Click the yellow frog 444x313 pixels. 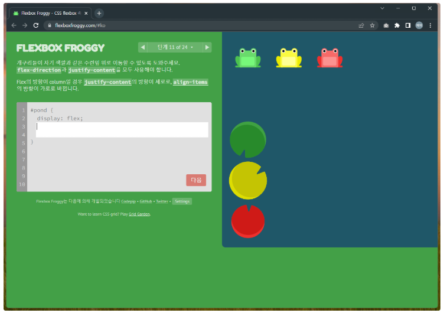289,58
